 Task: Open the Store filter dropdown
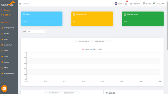click(x=36, y=31)
